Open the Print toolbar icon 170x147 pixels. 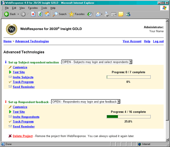pyautogui.click(x=107, y=14)
